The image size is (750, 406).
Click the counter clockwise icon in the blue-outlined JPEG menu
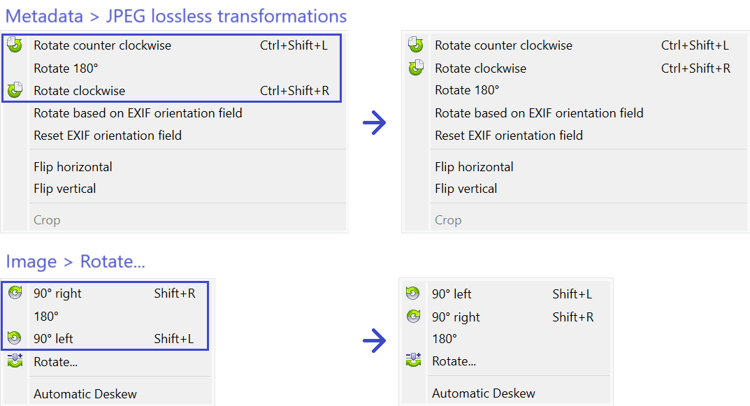coord(15,45)
